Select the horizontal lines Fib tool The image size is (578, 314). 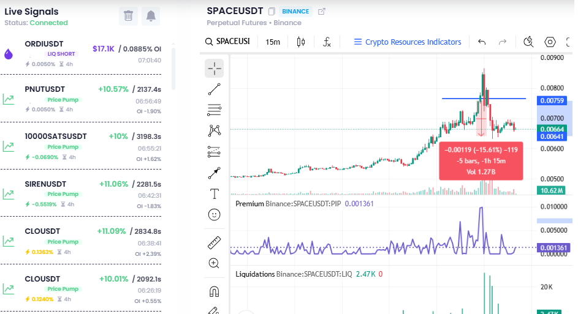[214, 110]
